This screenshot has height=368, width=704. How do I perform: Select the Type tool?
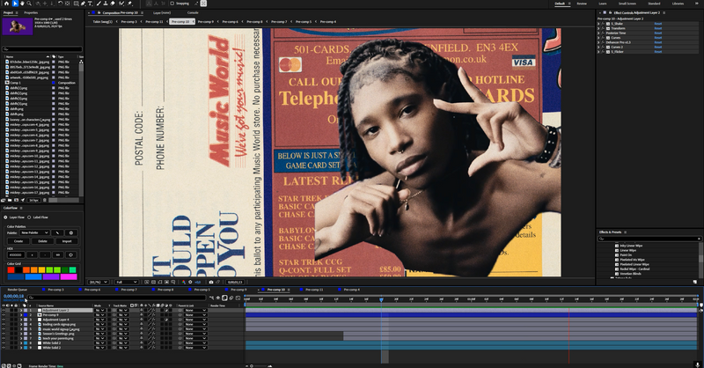click(91, 4)
